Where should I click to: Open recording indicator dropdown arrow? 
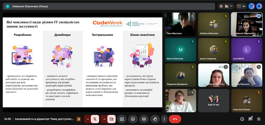point(231,6)
